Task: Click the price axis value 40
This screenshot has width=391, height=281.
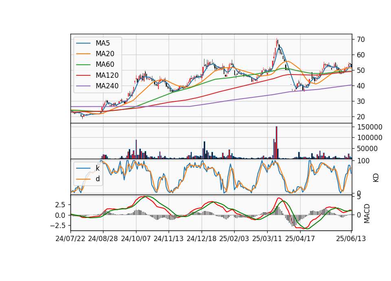Action: [361, 86]
